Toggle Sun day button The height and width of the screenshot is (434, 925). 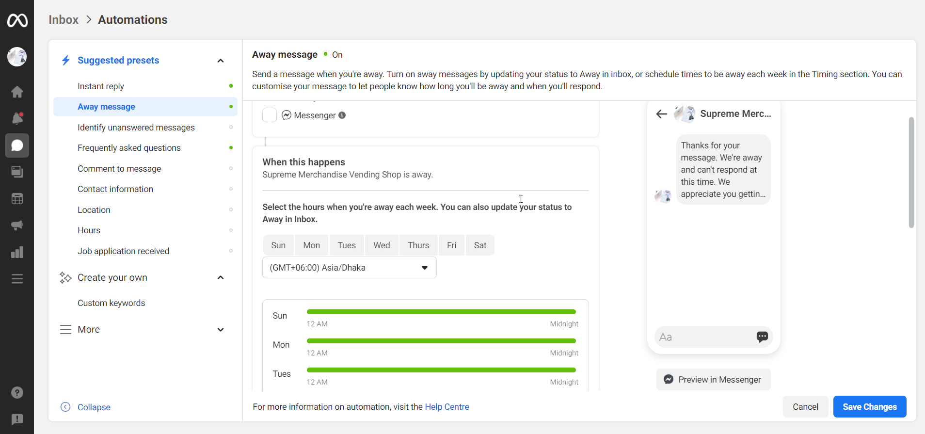click(x=278, y=245)
